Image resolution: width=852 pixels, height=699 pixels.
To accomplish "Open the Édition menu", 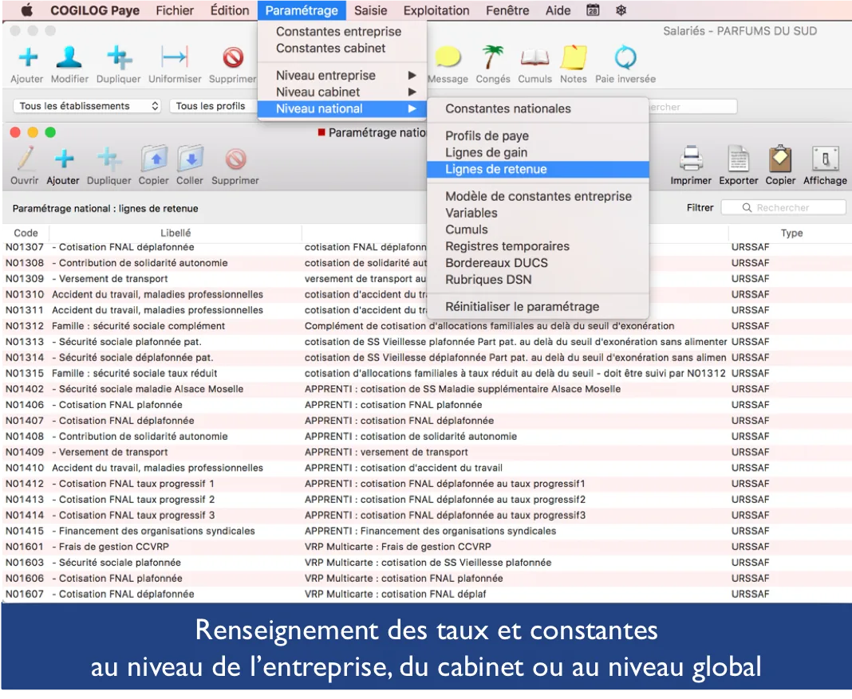I will pos(230,10).
